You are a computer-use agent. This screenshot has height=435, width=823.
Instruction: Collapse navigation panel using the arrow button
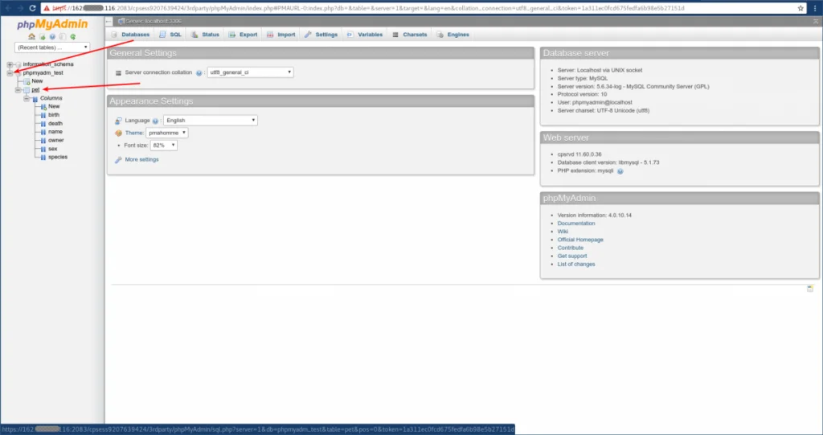(x=109, y=21)
